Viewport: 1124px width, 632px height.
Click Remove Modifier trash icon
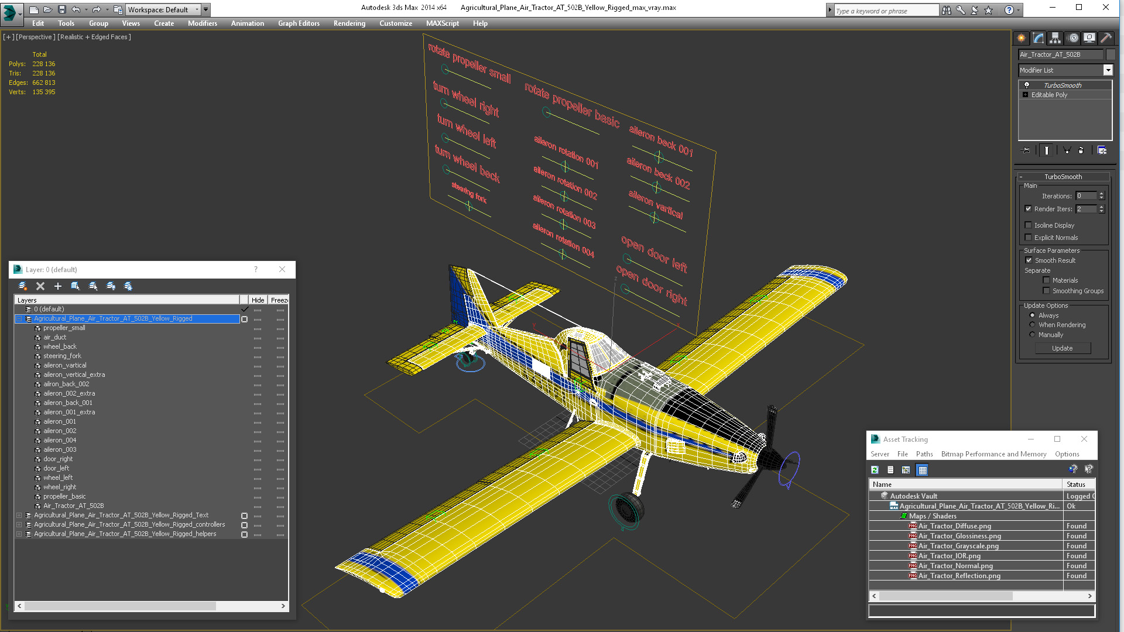pyautogui.click(x=1081, y=150)
